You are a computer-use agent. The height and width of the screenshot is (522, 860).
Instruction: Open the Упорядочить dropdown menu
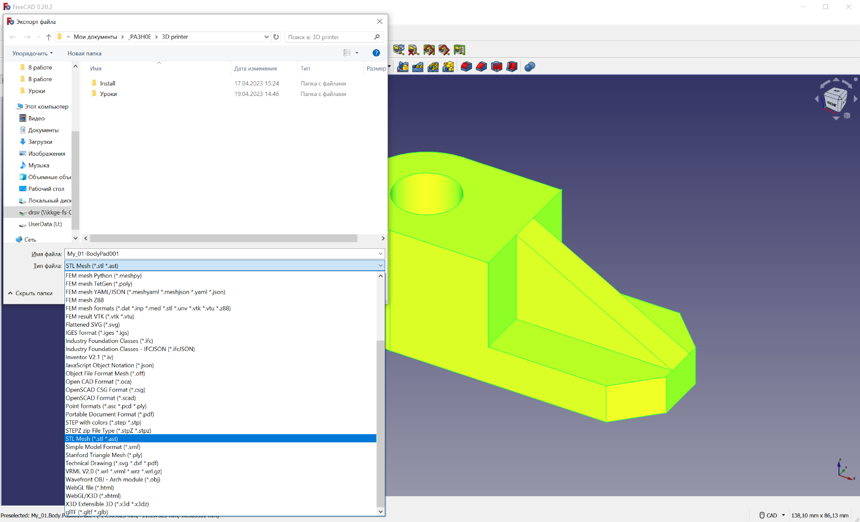coord(32,53)
